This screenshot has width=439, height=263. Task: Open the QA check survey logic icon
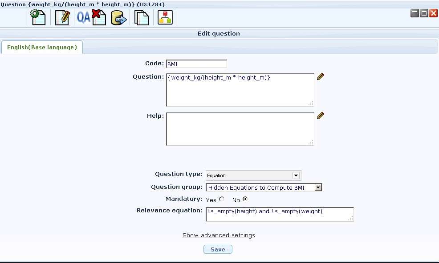[x=83, y=18]
